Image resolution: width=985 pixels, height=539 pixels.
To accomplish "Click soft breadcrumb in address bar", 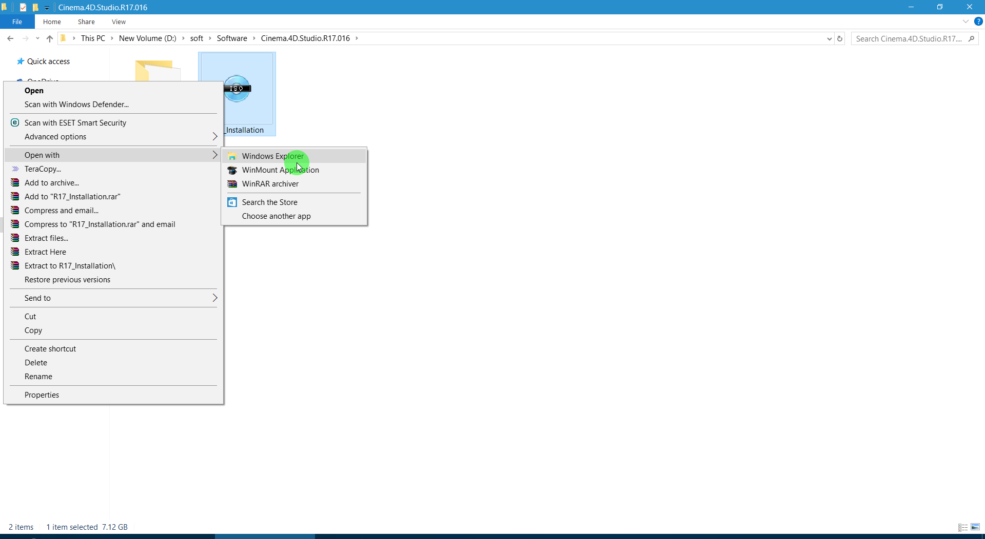I will 196,38.
